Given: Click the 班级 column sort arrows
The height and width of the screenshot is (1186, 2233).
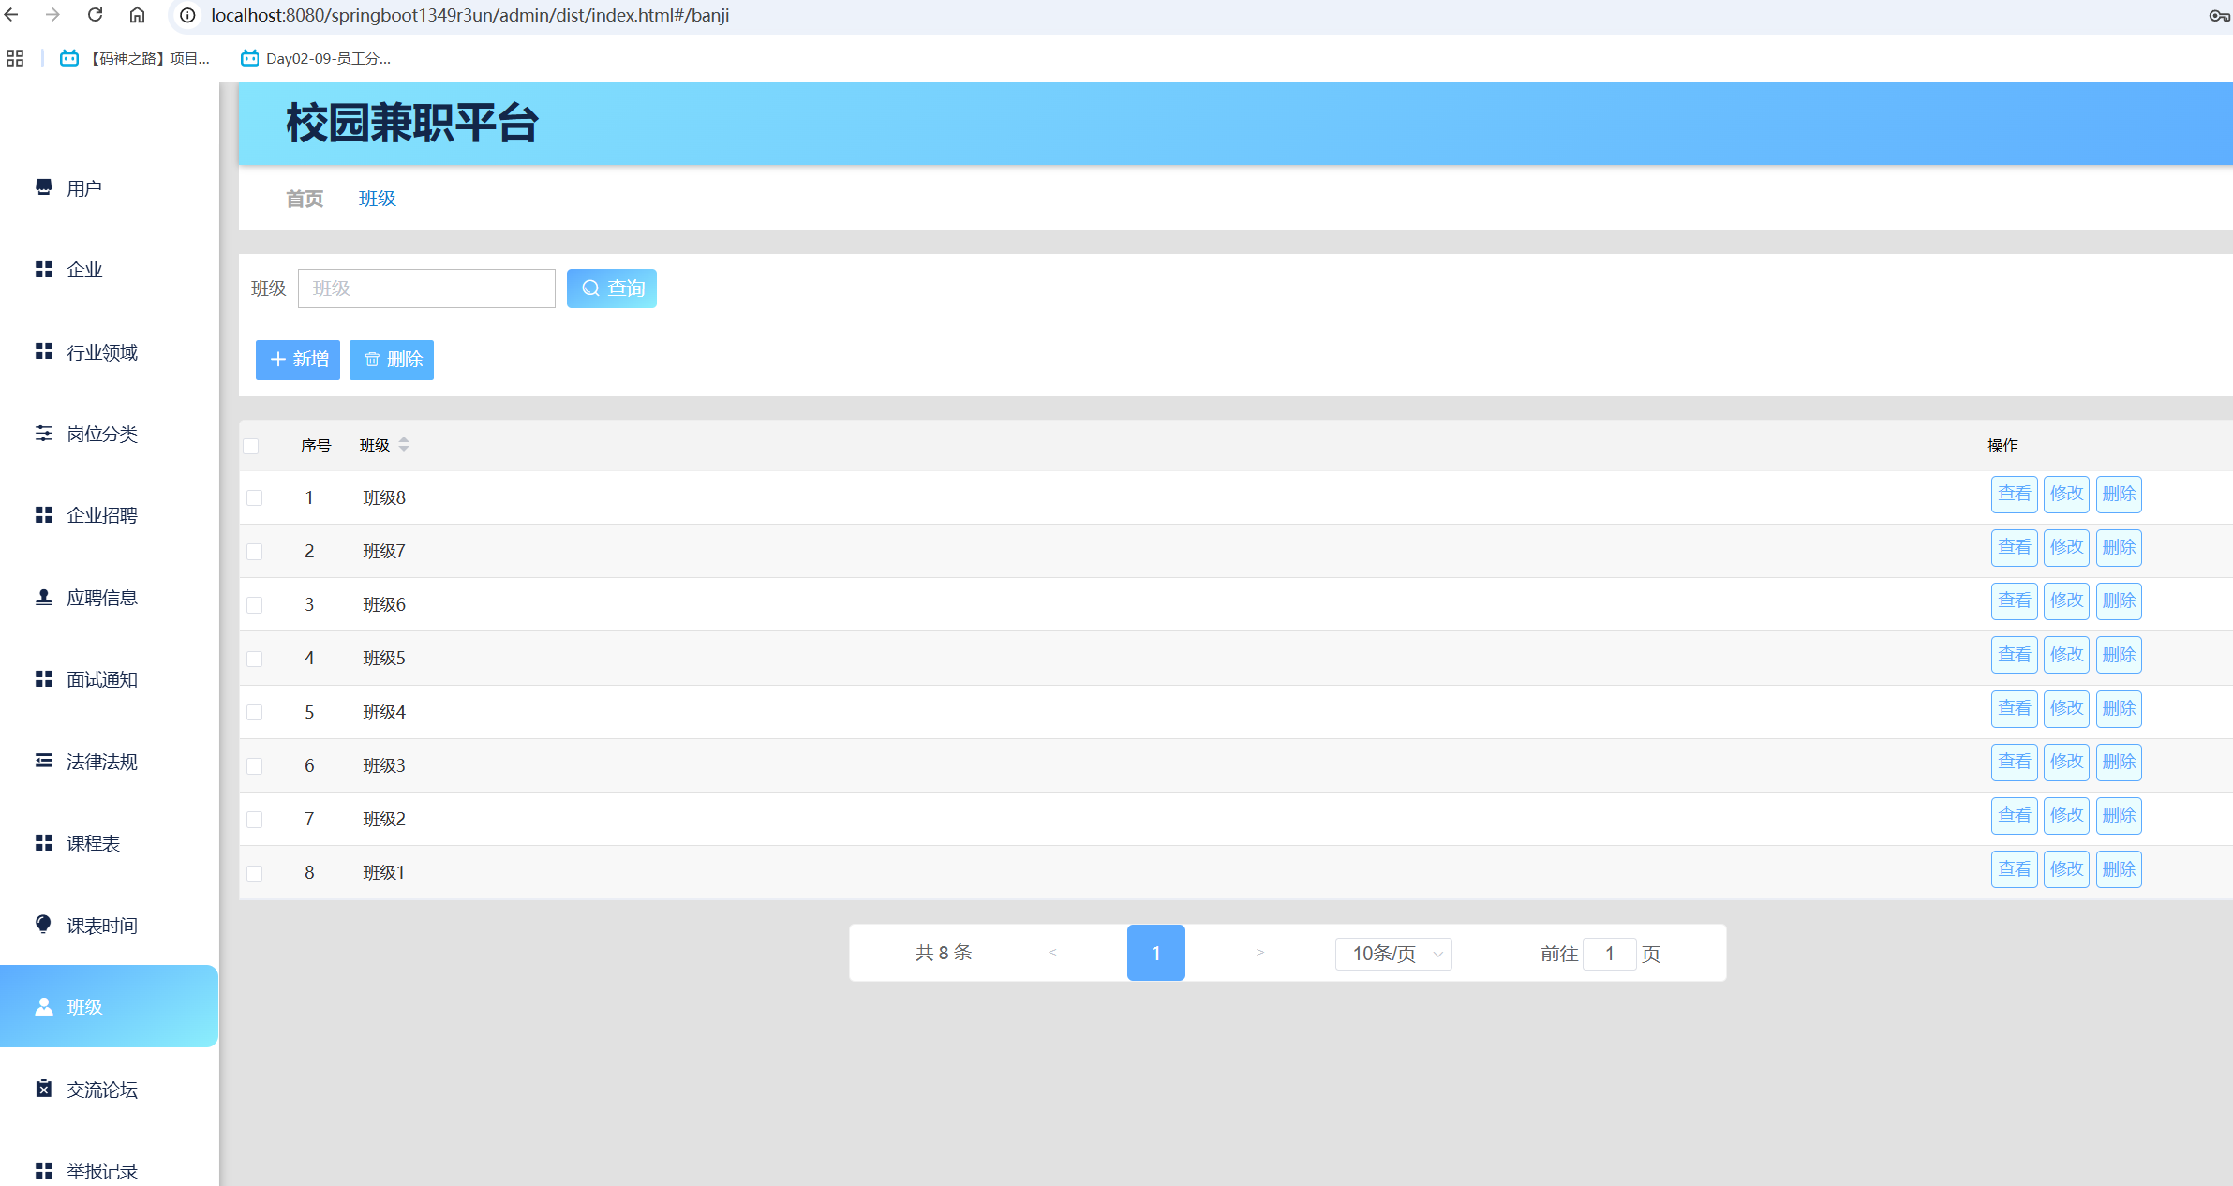Looking at the screenshot, I should click(404, 445).
